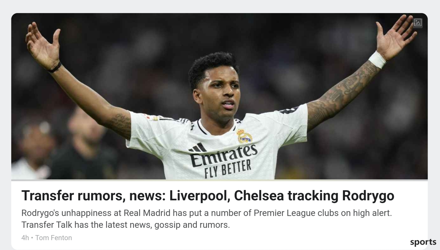The height and width of the screenshot is (250, 440).
Task: Click the 4h timestamp
Action: (25, 238)
